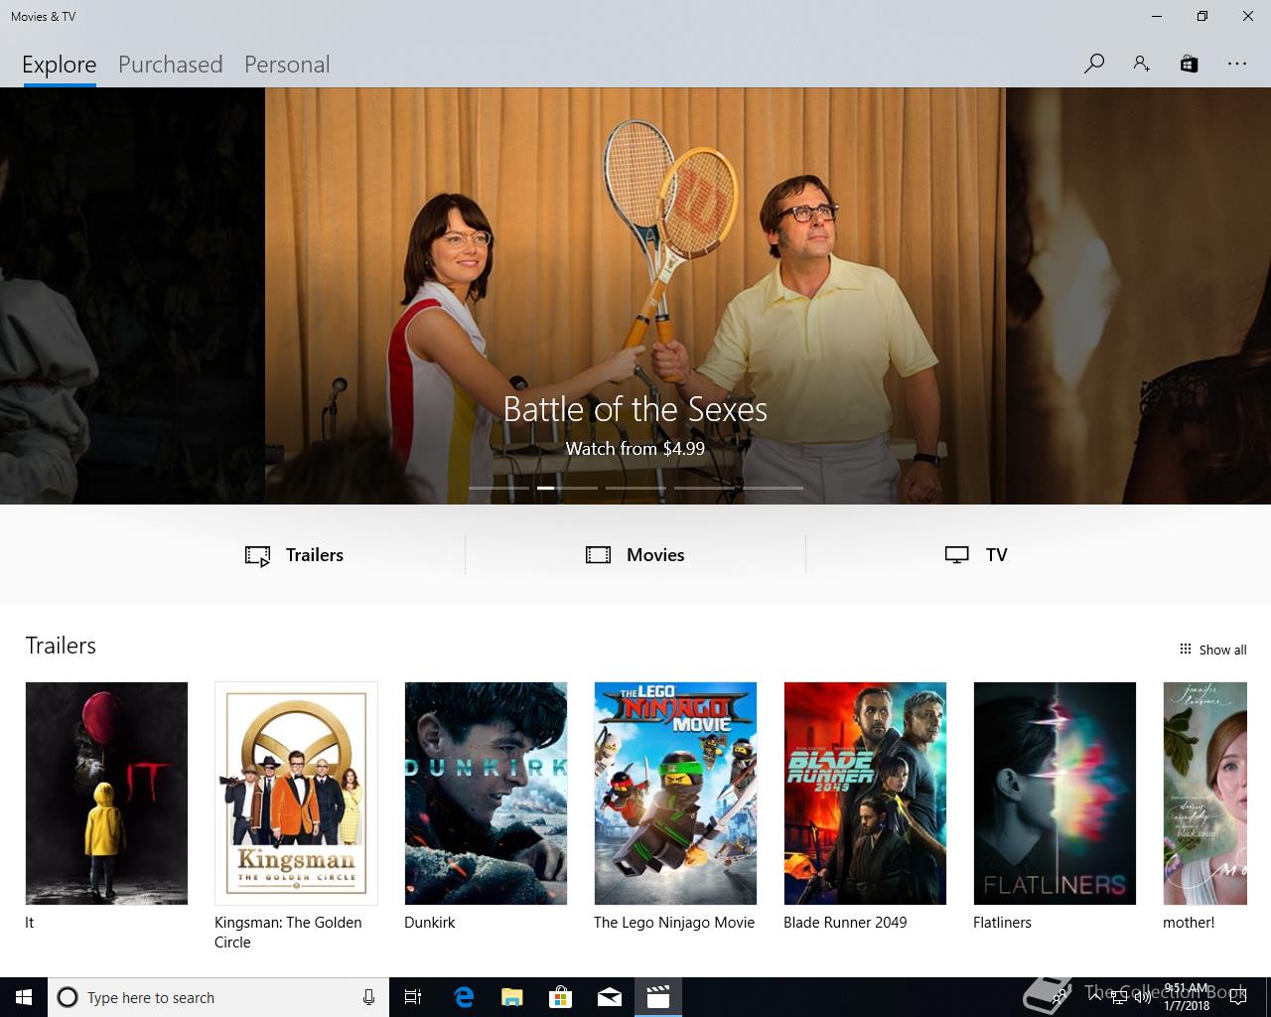1271x1017 pixels.
Task: Open Task View on the taskbar
Action: [x=413, y=997]
